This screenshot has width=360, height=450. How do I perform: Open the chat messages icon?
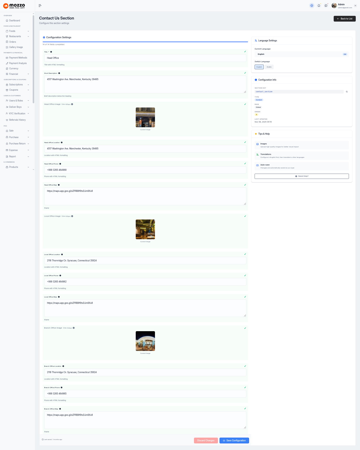click(x=326, y=6)
